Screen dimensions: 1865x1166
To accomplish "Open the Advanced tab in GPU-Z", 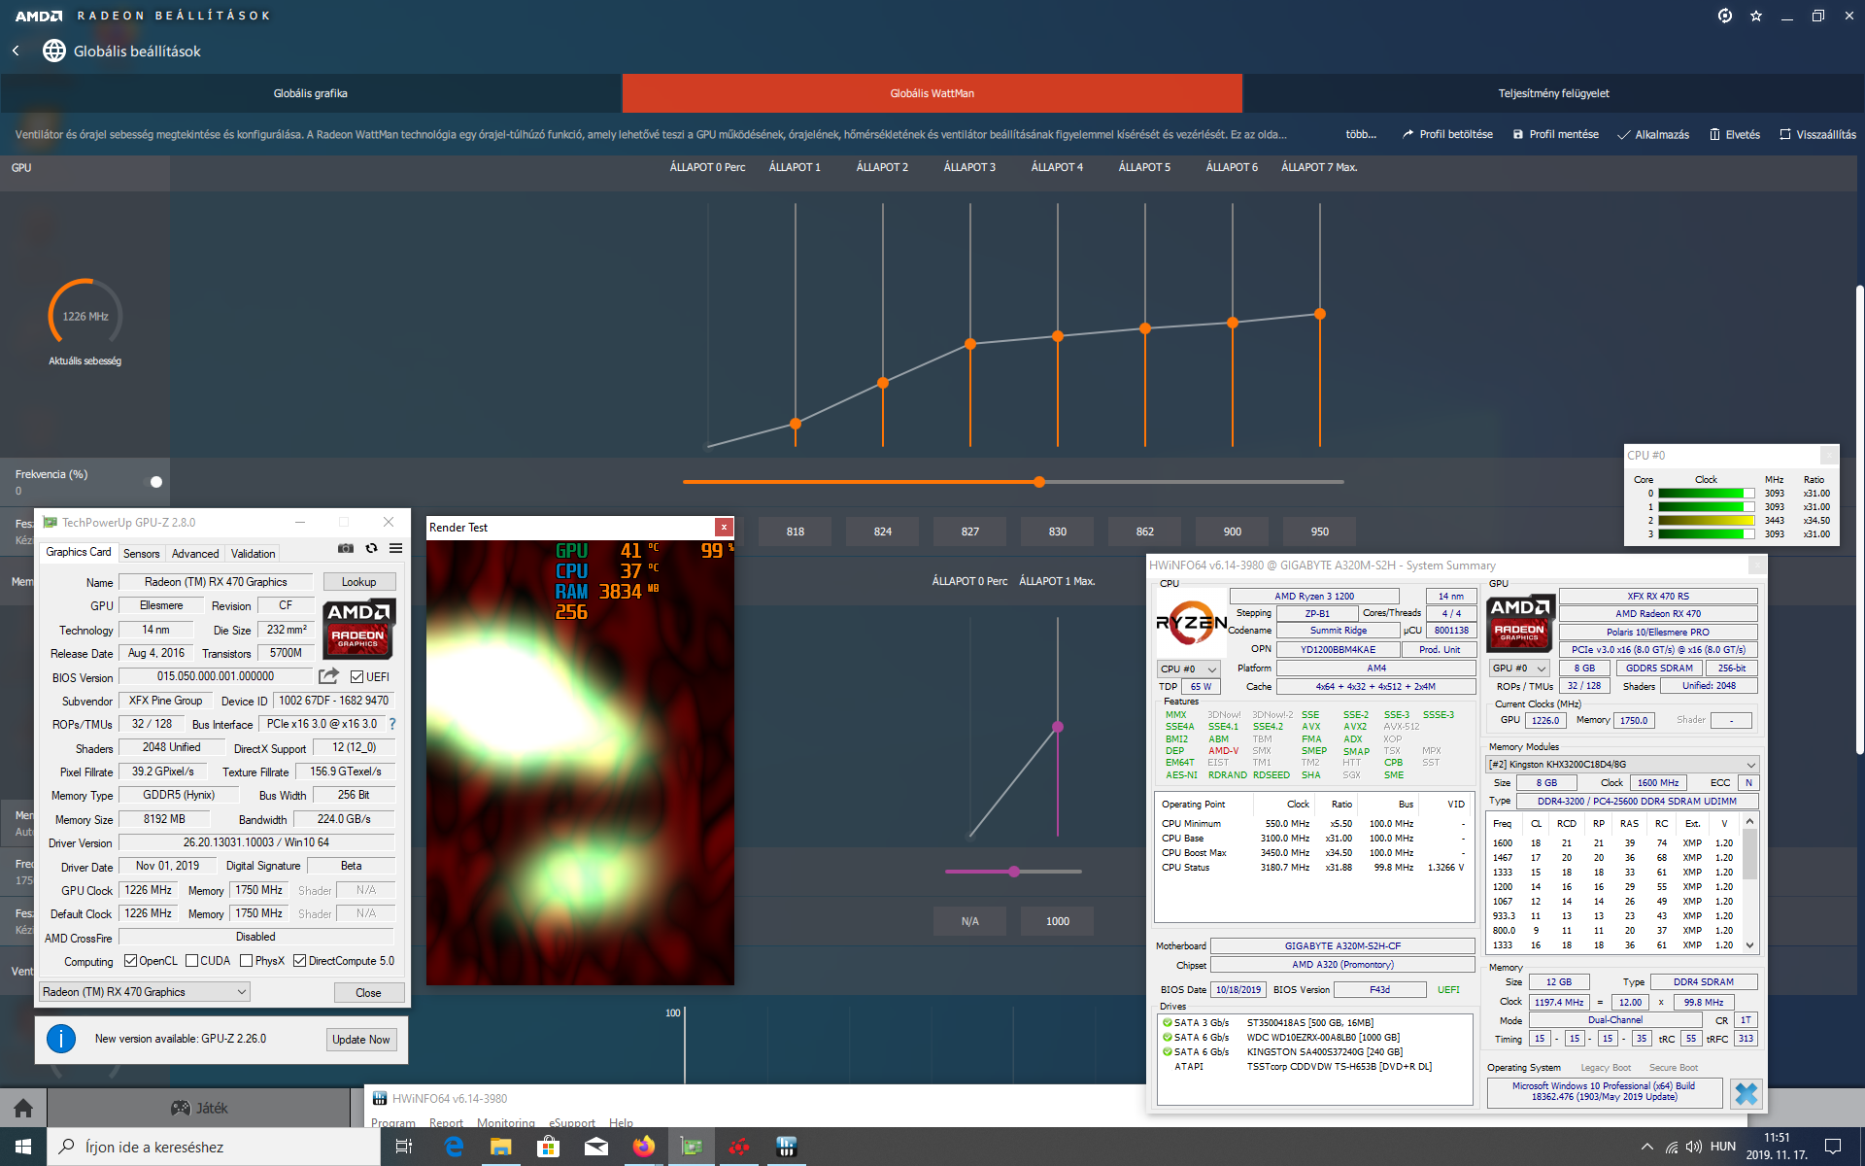I will click(195, 554).
